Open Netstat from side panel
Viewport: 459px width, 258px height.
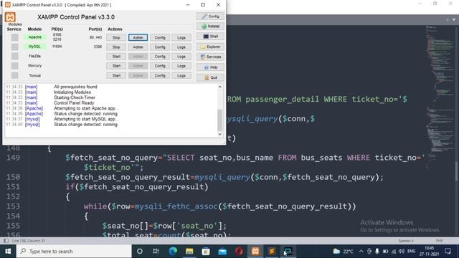click(210, 27)
